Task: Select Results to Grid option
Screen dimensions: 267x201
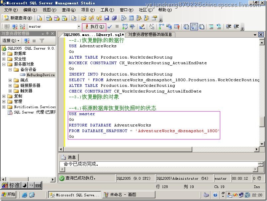Action: (194, 27)
